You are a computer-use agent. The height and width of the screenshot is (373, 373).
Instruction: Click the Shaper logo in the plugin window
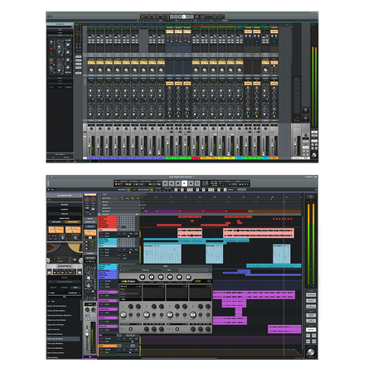click(x=128, y=281)
